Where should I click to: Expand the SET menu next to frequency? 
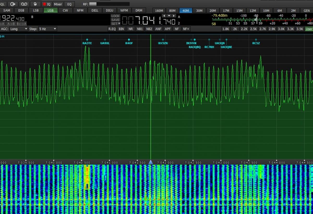pyautogui.click(x=116, y=24)
